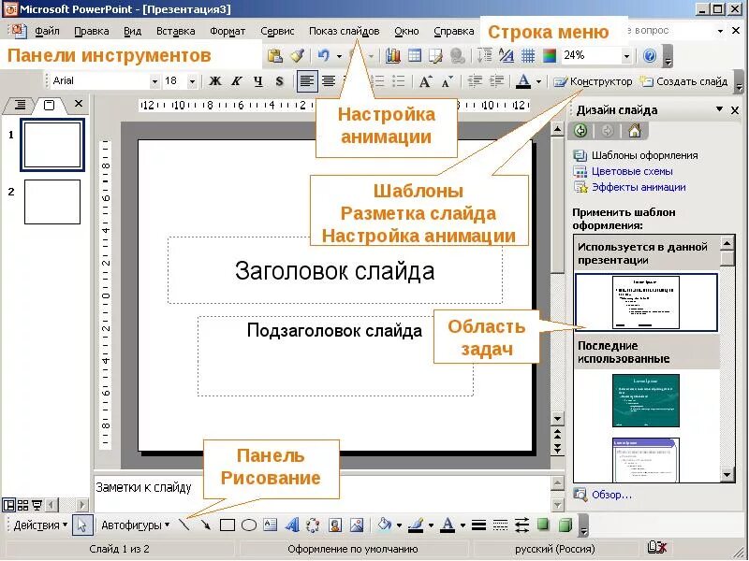Insert WordArt from drawing toolbar
749x561 pixels.
(292, 525)
